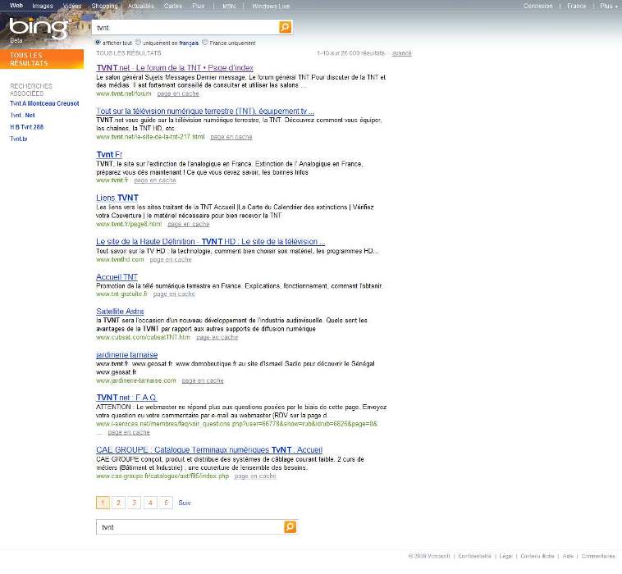Viewport: 622px width, 574px height.
Task: Select 'uniquement en français' radio option
Action: click(138, 42)
